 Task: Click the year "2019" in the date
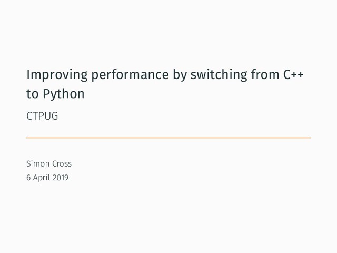coord(60,178)
